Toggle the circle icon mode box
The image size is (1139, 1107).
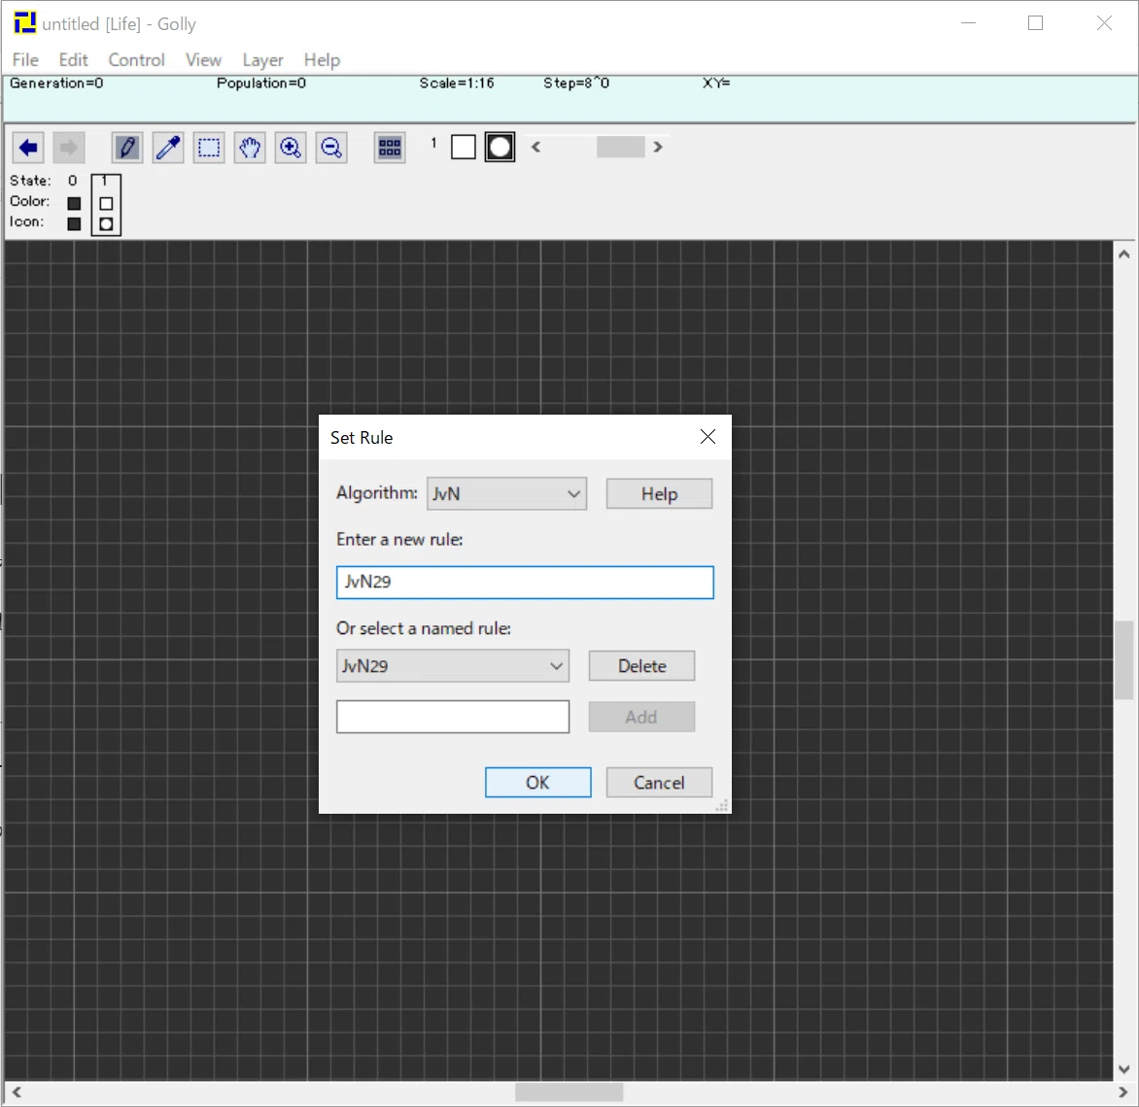click(x=500, y=148)
